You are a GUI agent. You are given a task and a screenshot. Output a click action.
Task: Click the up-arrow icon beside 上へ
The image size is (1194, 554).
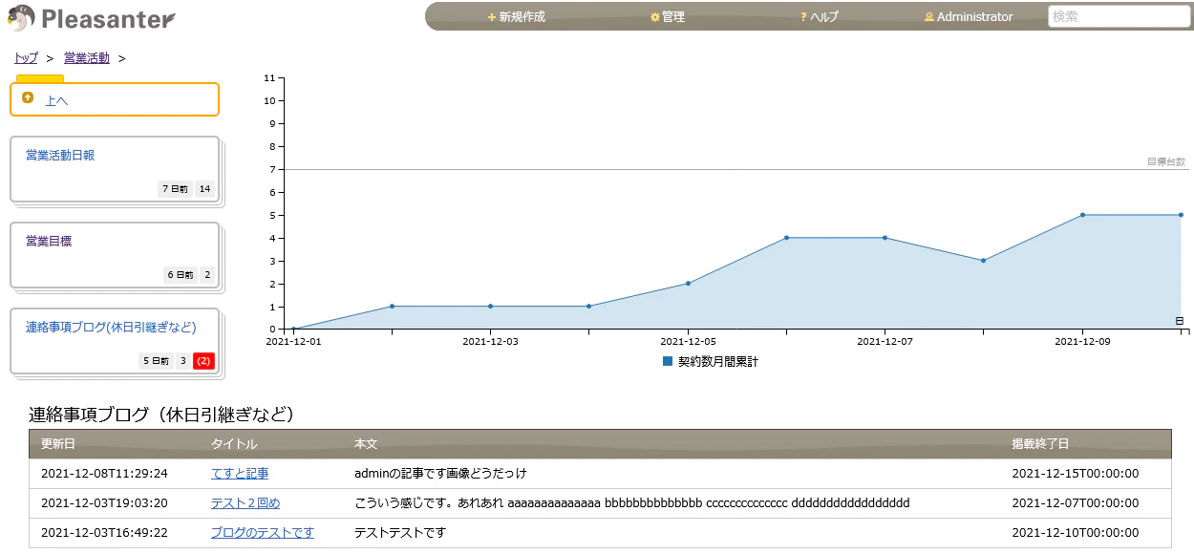click(28, 97)
